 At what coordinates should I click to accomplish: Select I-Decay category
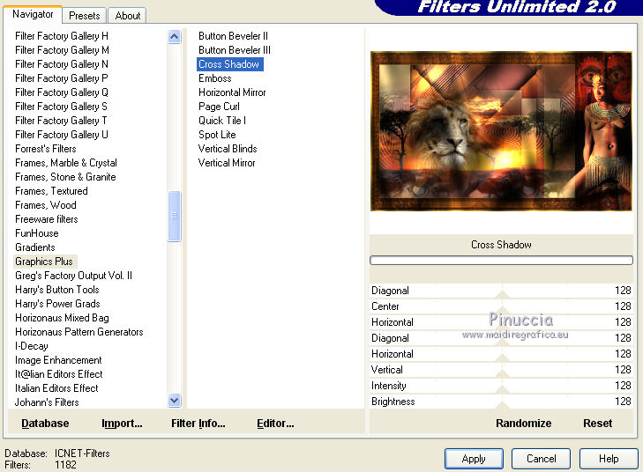[32, 346]
